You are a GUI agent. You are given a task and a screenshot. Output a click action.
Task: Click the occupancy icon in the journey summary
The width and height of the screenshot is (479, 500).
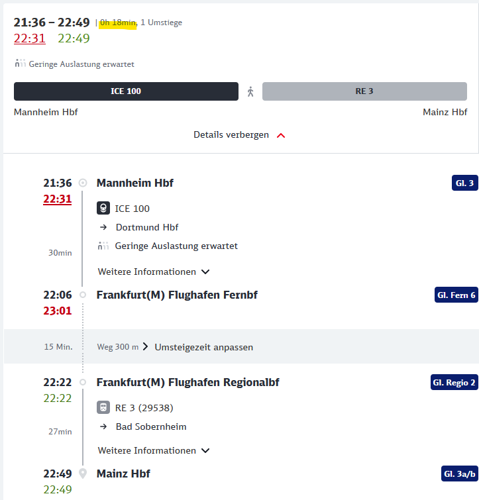20,64
